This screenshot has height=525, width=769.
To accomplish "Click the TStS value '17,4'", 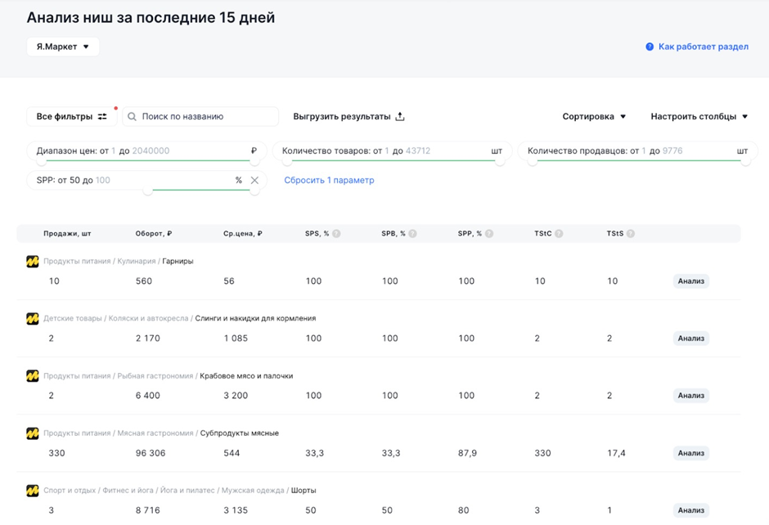I will pos(616,453).
